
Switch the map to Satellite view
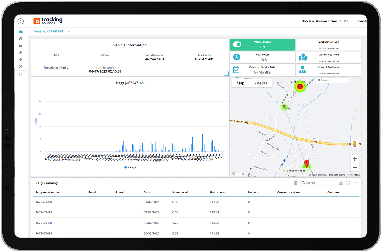tap(260, 83)
